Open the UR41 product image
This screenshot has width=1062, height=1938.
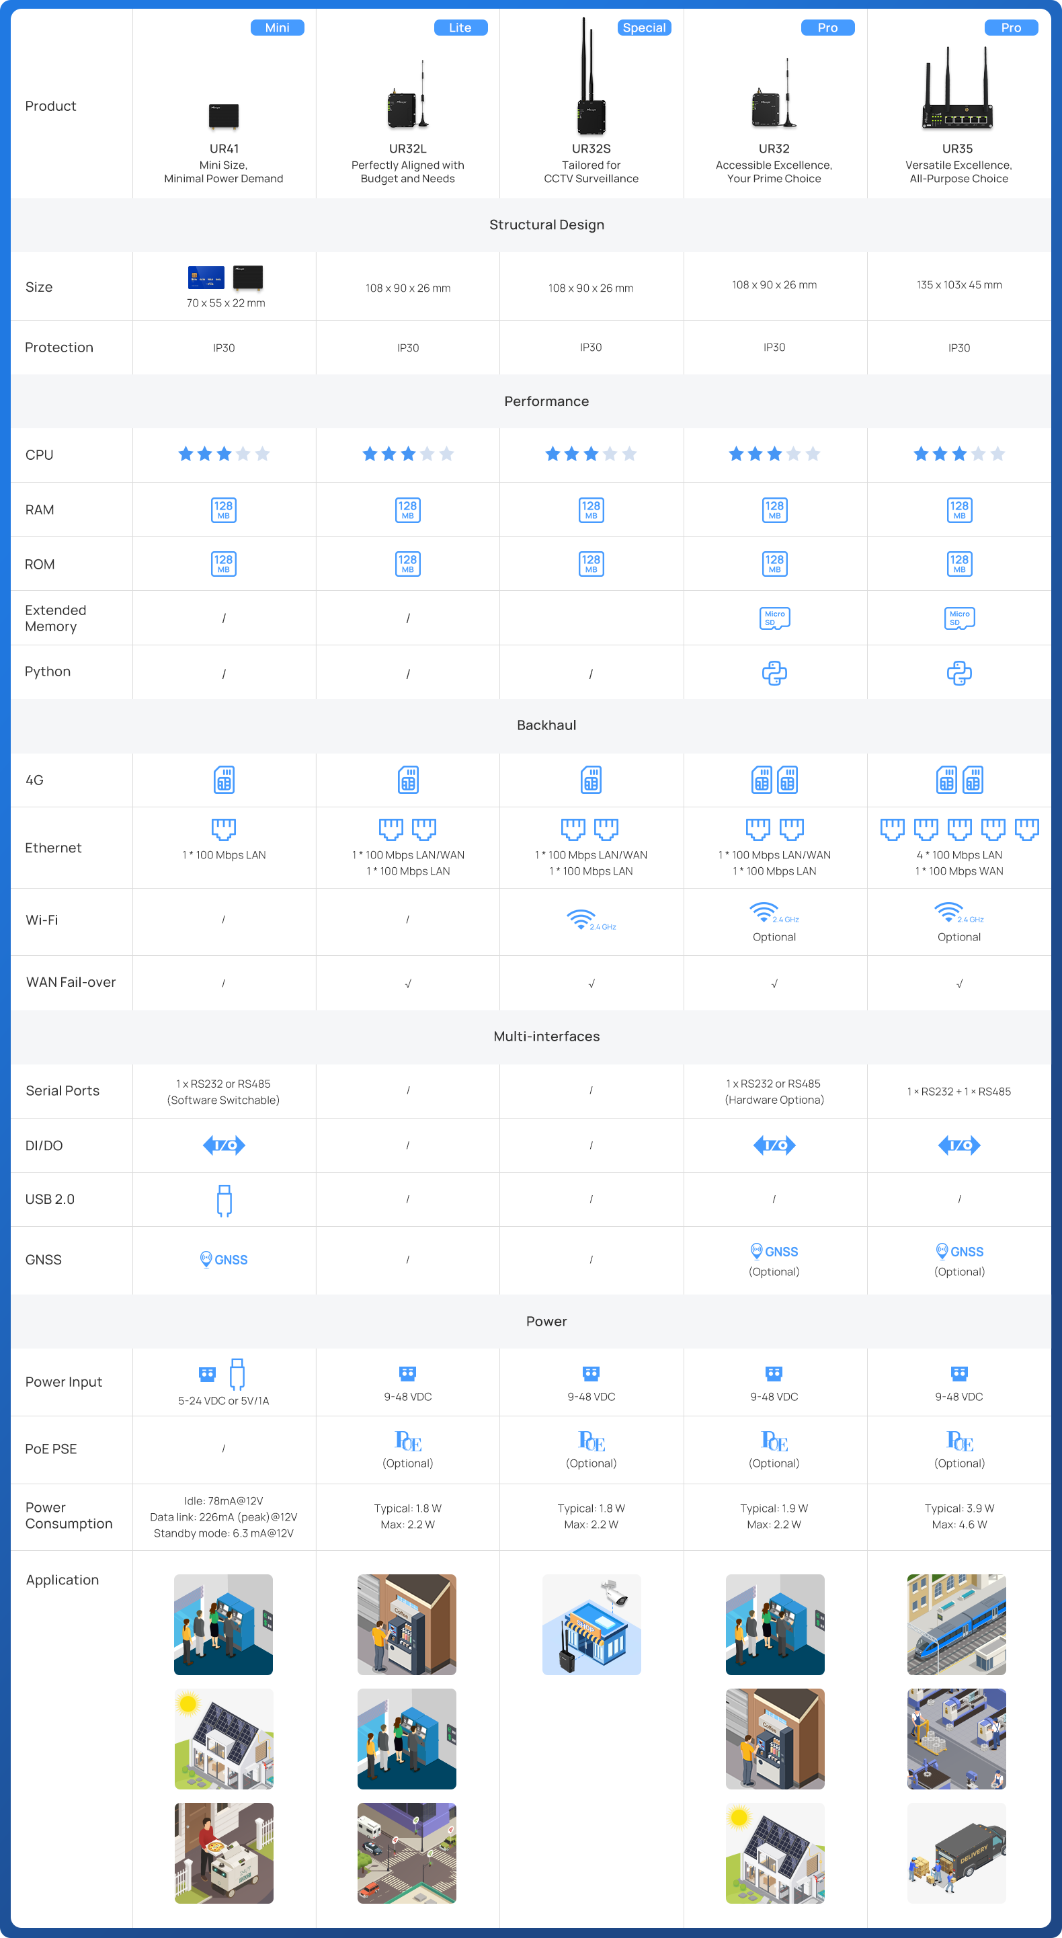223,116
